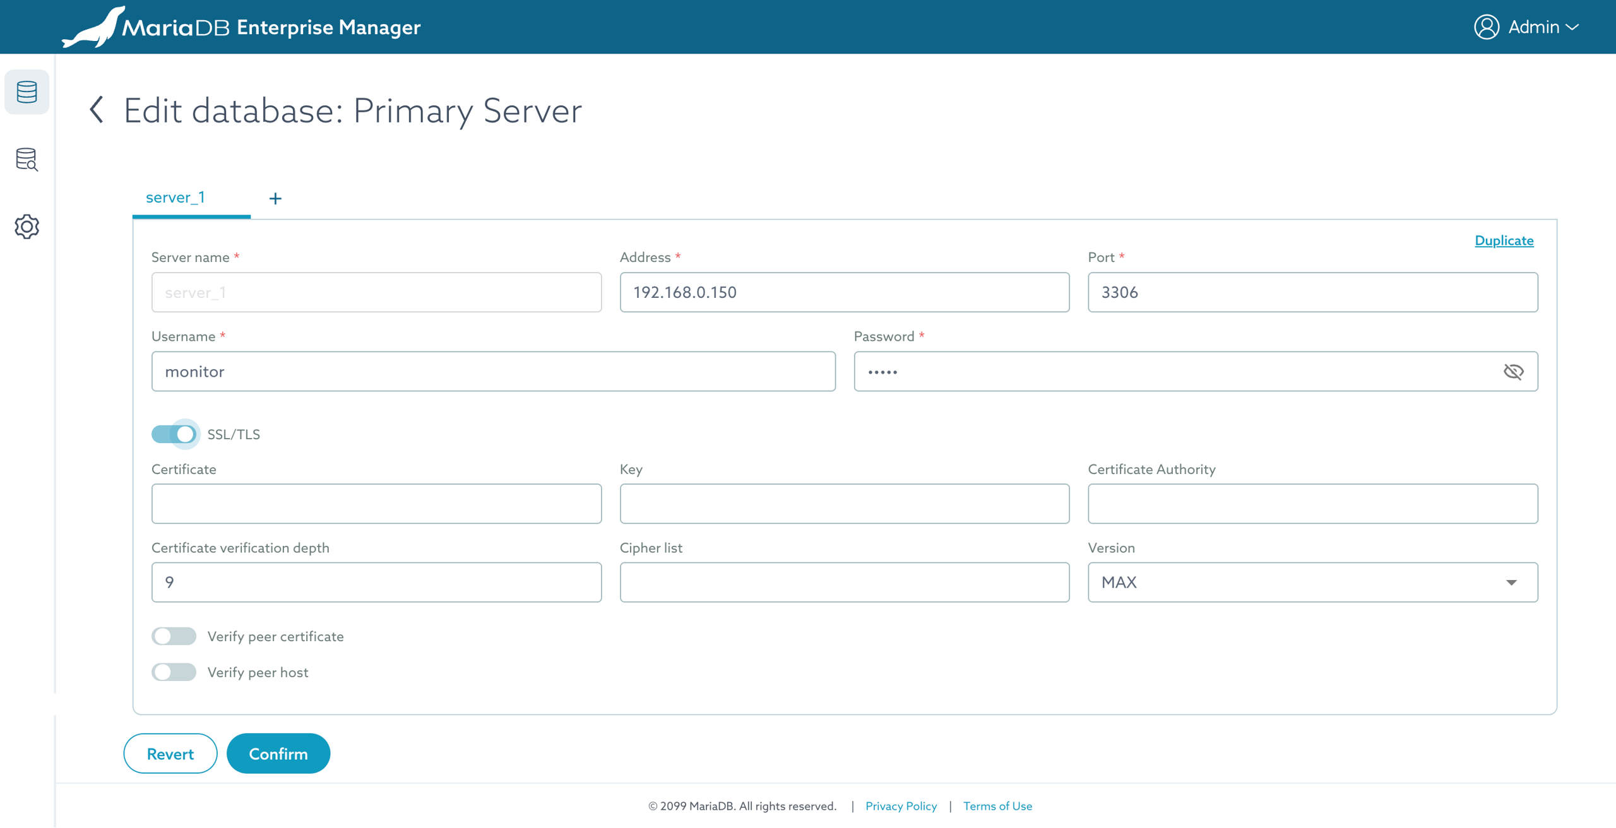Viewport: 1616px width, 828px height.
Task: Click the Address input field
Action: coord(844,292)
